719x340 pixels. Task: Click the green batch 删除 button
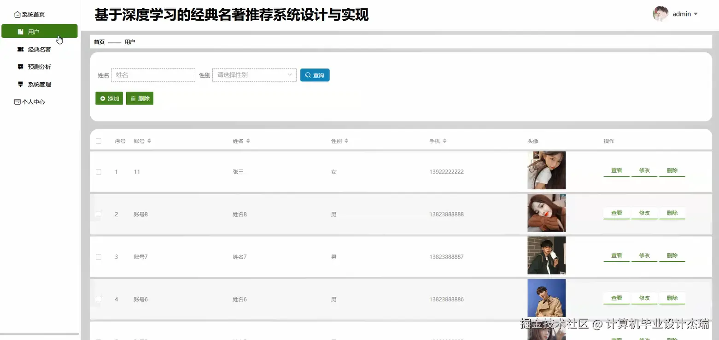pyautogui.click(x=140, y=98)
